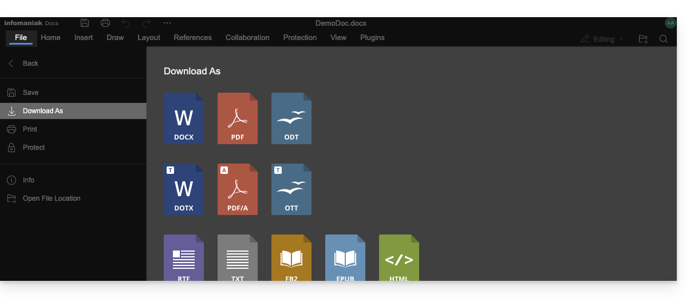Viewport: 694px width, 298px height.
Task: Open the three-dots more options menu
Action: [x=167, y=23]
